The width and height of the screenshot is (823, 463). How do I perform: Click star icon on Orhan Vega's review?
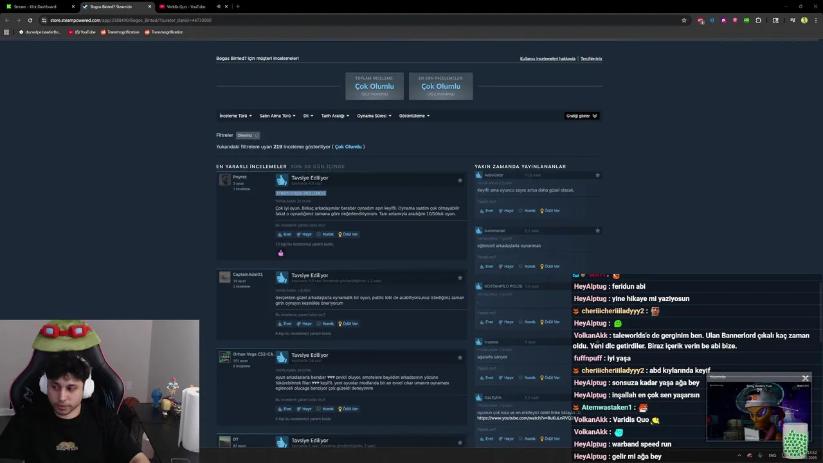(x=460, y=358)
